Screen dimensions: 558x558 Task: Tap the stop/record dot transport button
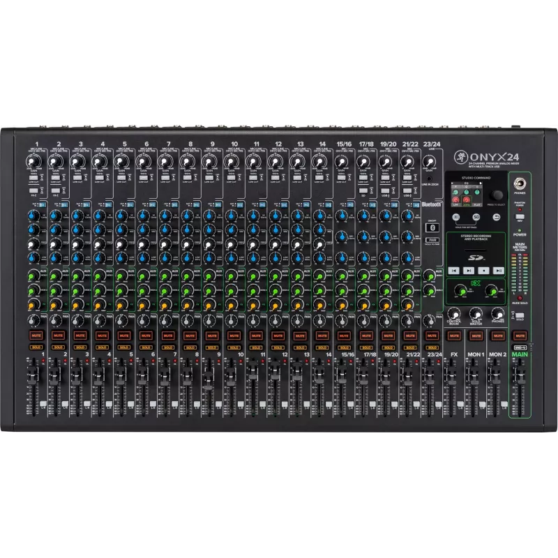click(x=483, y=271)
